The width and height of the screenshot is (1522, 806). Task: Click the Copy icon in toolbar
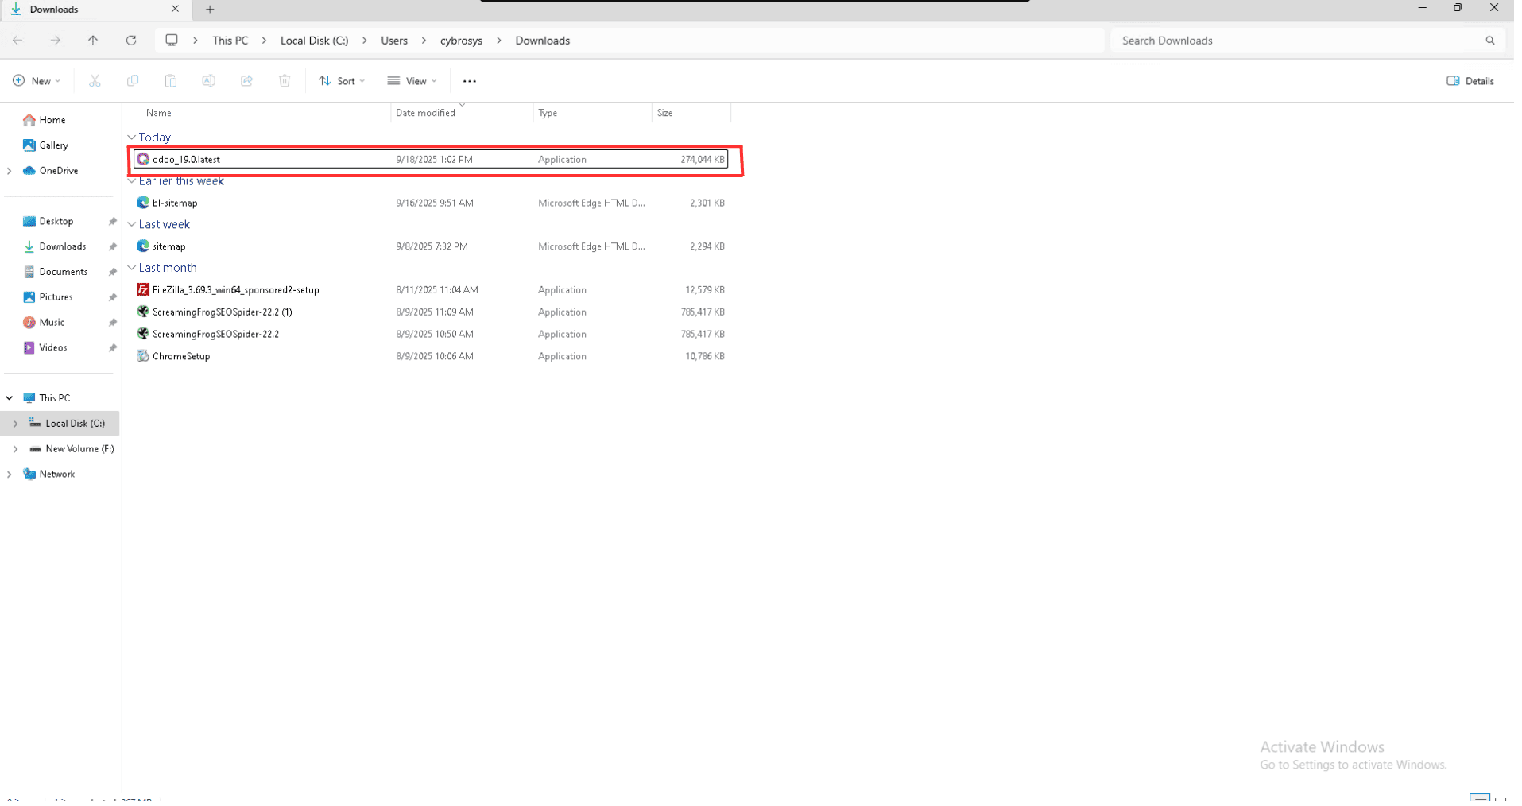pos(133,81)
